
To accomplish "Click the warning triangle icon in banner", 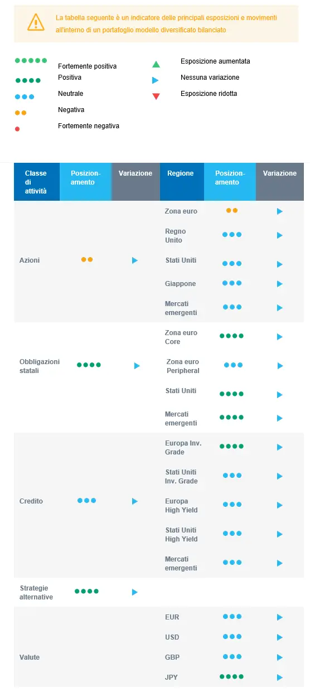I will tap(36, 22).
